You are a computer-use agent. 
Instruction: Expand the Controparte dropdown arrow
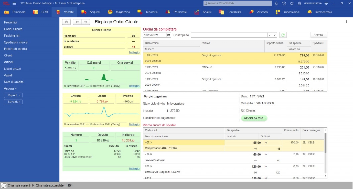[269, 35]
